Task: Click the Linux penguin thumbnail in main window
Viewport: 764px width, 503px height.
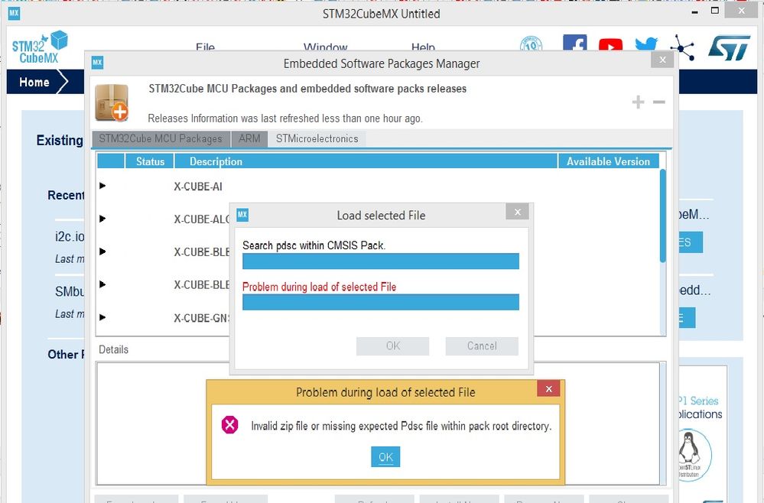Action: tap(689, 455)
